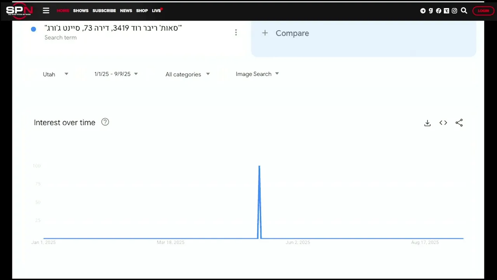
Task: Expand the Utah region dropdown
Action: pyautogui.click(x=56, y=74)
